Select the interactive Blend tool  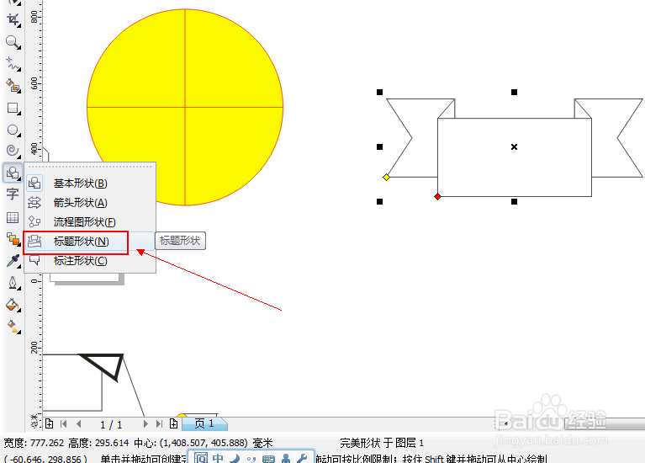pyautogui.click(x=13, y=239)
